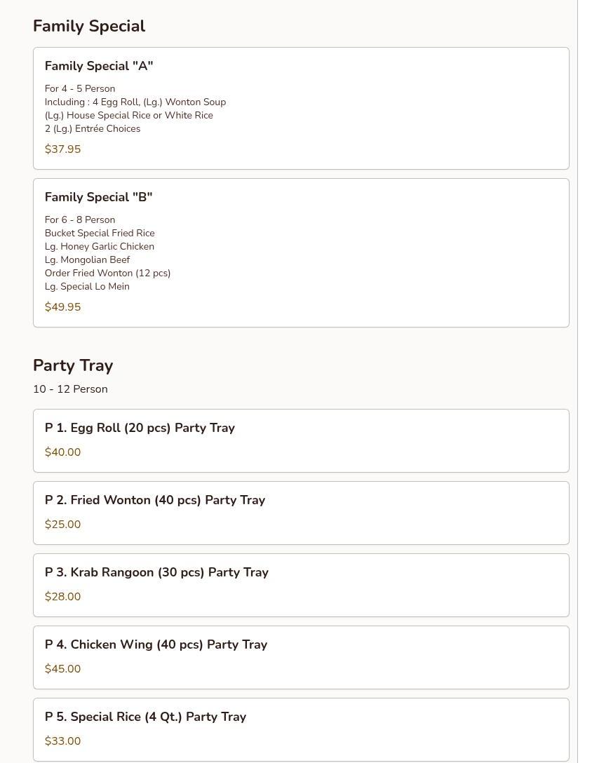Select P 5. Special Rice Party Tray
Image resolution: width=592 pixels, height=763 pixels.
[145, 717]
